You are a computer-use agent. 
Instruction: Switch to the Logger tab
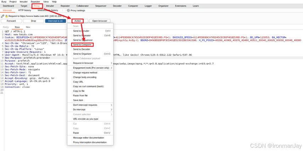coord(148,6)
